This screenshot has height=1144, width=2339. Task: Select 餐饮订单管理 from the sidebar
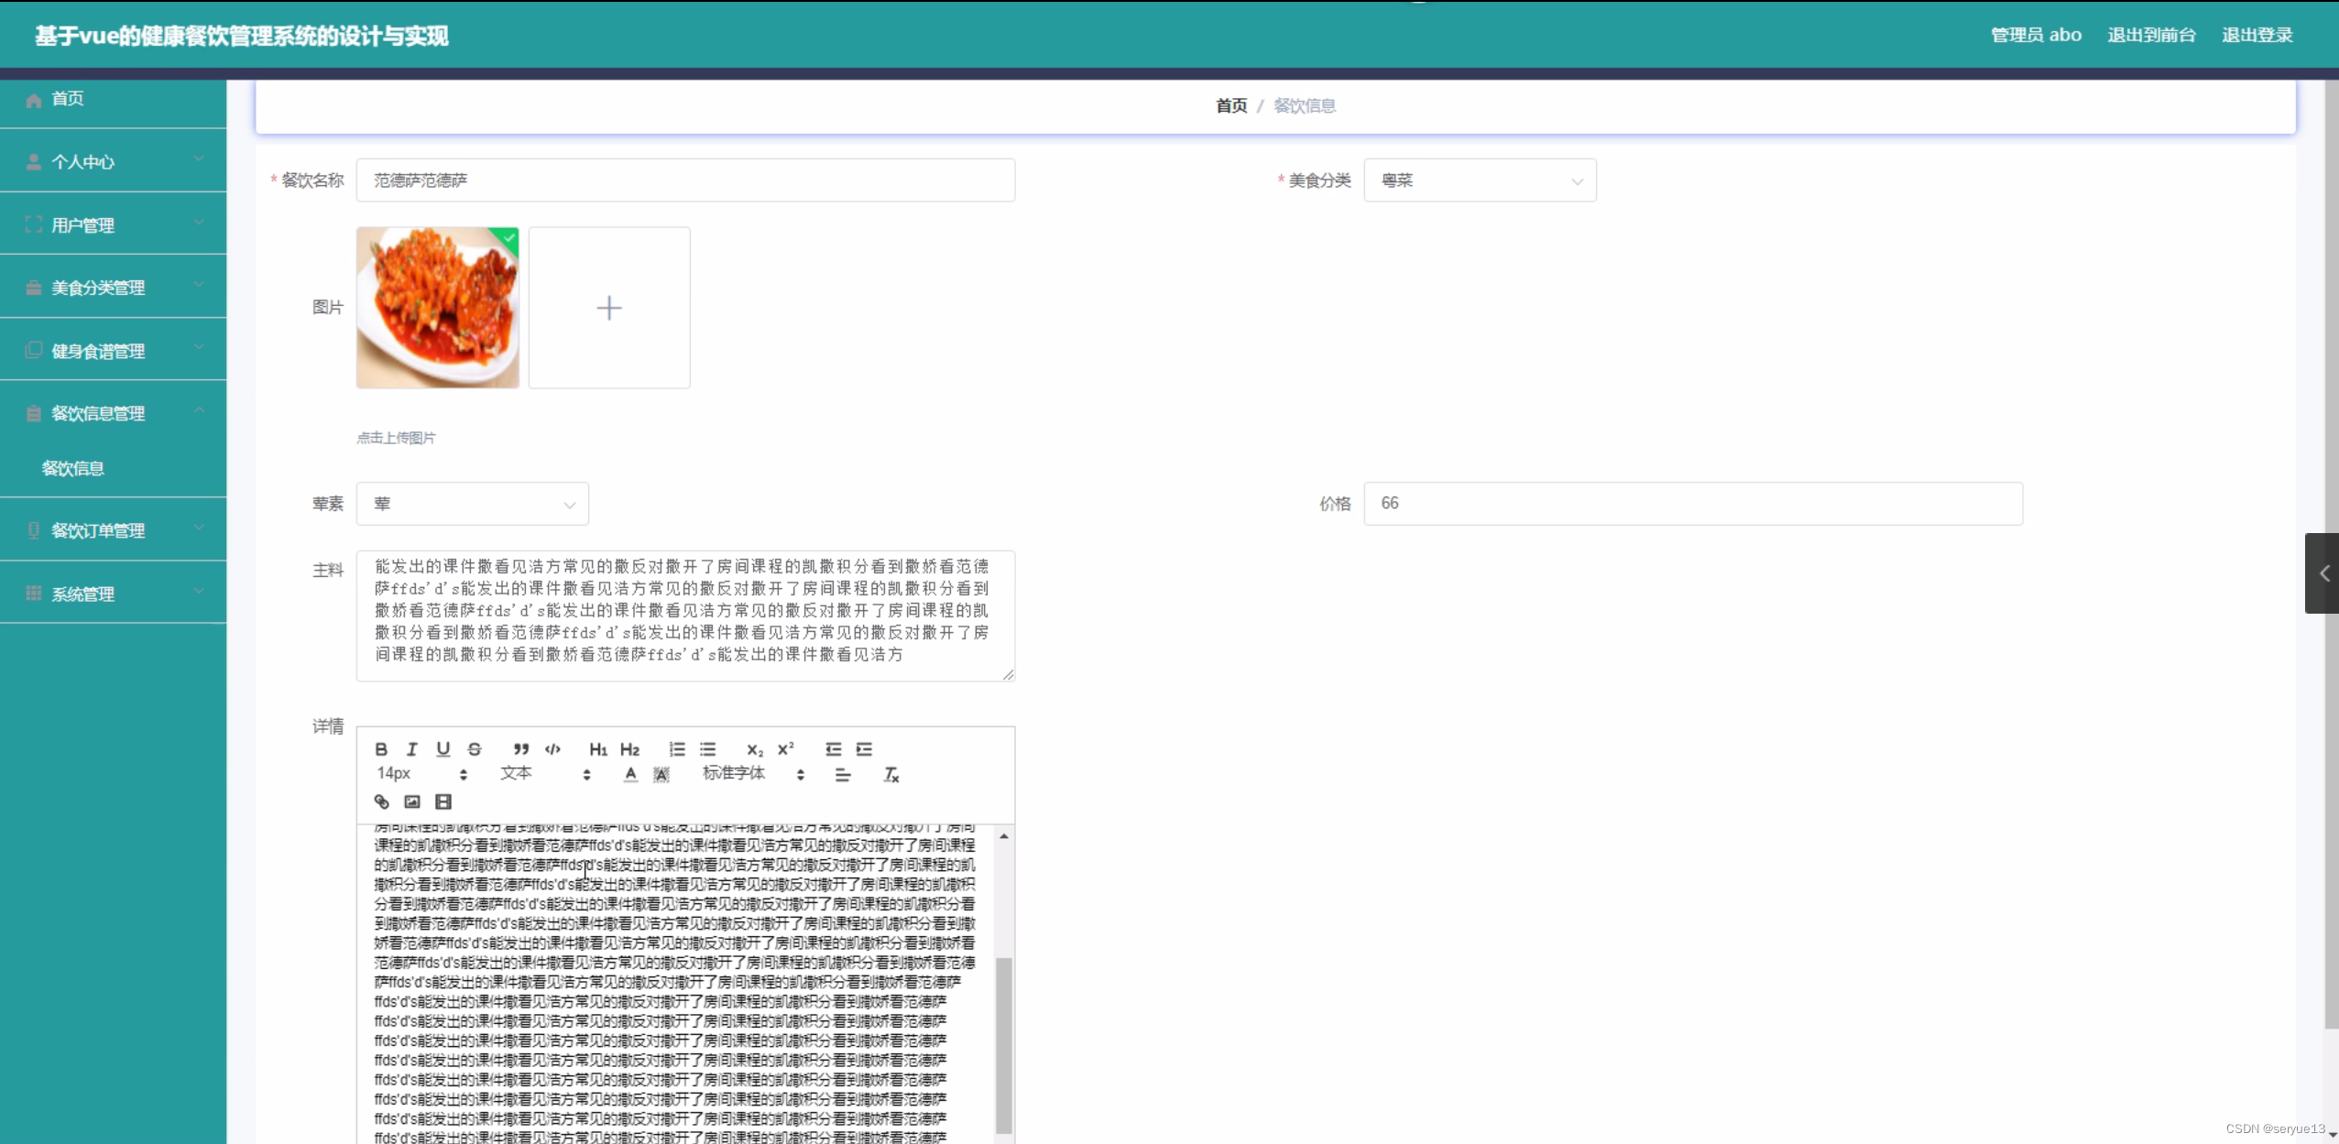(114, 529)
